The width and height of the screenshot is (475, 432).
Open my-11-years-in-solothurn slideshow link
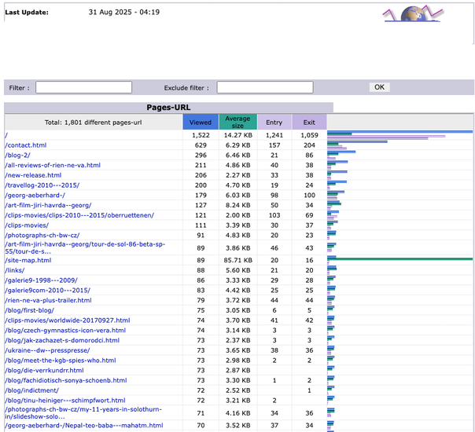[83, 412]
